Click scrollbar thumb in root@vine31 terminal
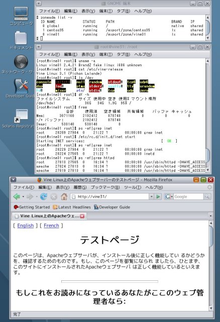Screen dimensions: 220x322 (207, 155)
